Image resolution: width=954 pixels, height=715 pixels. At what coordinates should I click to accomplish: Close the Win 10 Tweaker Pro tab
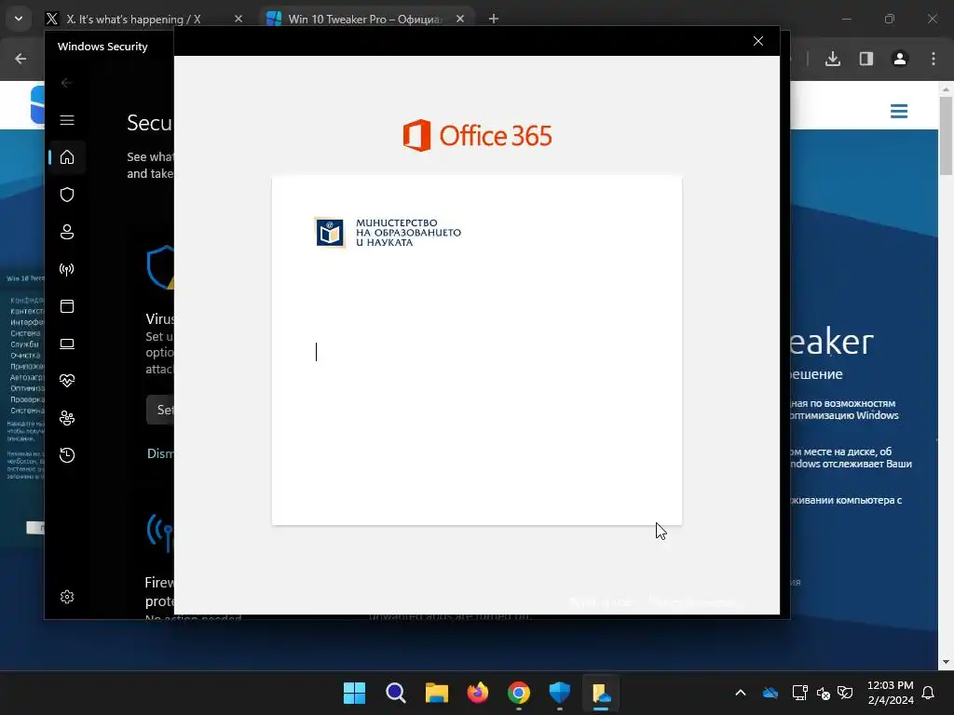click(460, 19)
